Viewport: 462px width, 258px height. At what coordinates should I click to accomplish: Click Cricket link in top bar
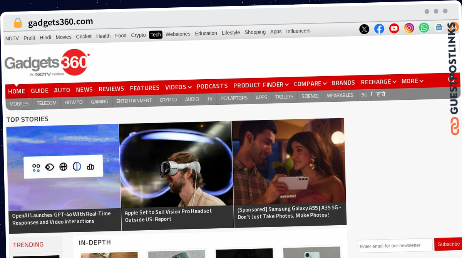(x=84, y=37)
